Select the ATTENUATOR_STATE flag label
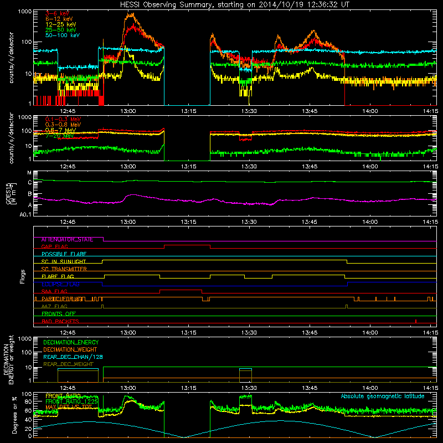The image size is (443, 443). pyautogui.click(x=67, y=240)
